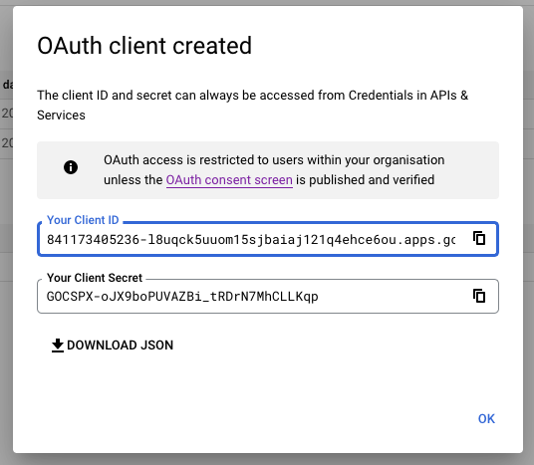
Task: Click the "OAuth client created" dialog heading
Action: click(144, 46)
